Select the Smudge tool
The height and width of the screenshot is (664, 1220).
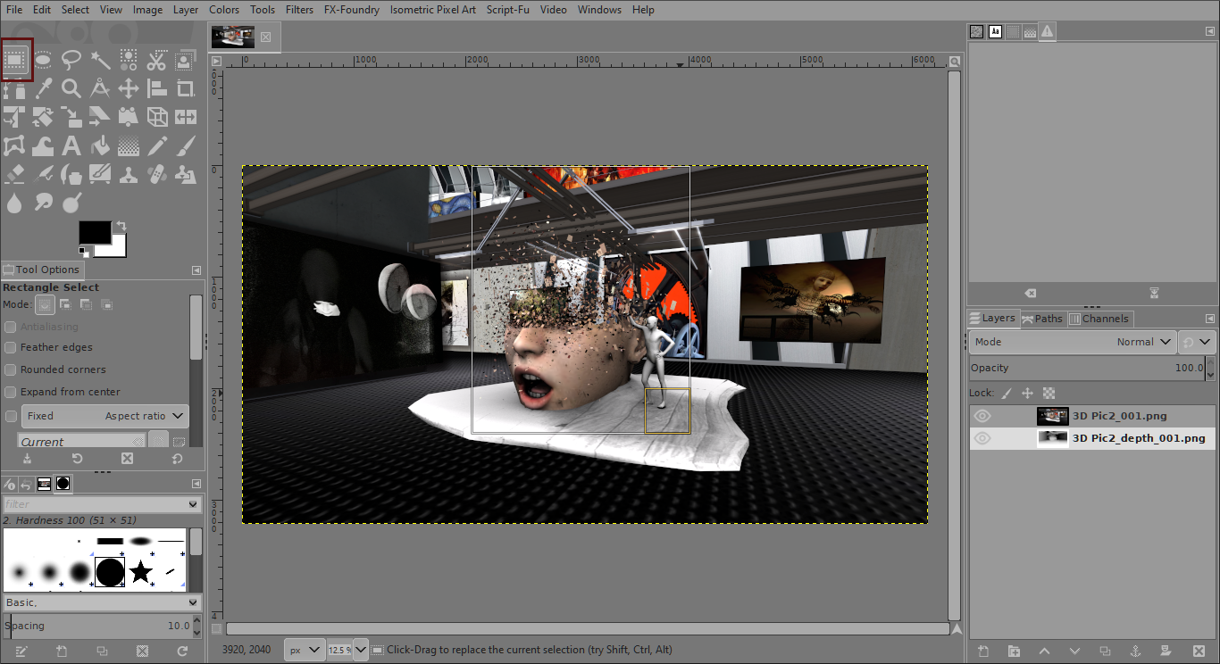[x=43, y=203]
